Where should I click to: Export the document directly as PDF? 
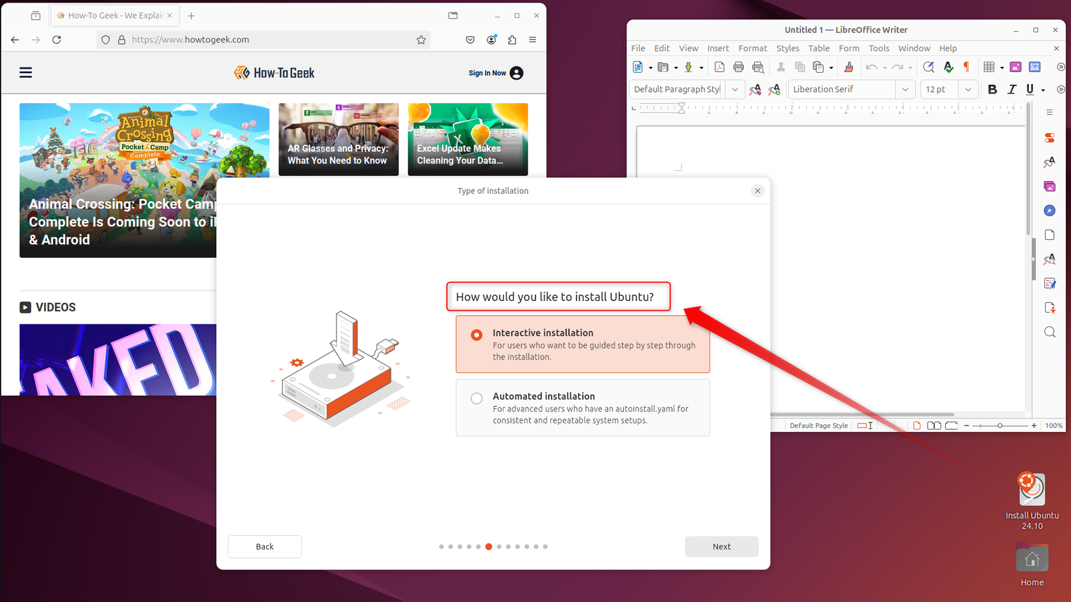(719, 67)
